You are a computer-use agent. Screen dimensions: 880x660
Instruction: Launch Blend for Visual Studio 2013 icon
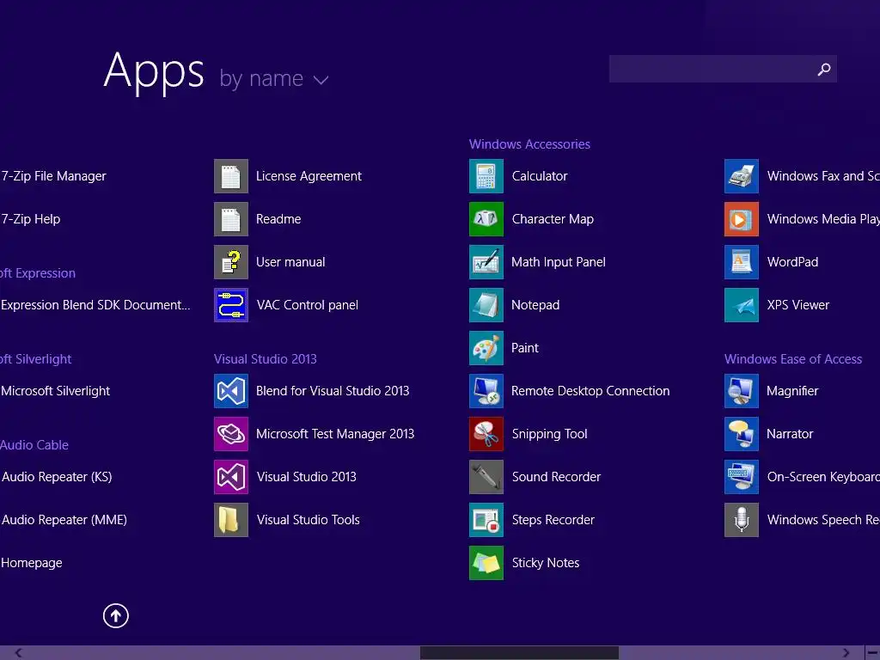[x=230, y=391]
